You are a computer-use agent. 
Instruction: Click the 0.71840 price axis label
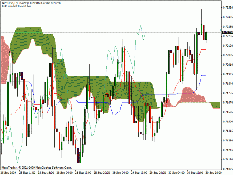(228, 84)
